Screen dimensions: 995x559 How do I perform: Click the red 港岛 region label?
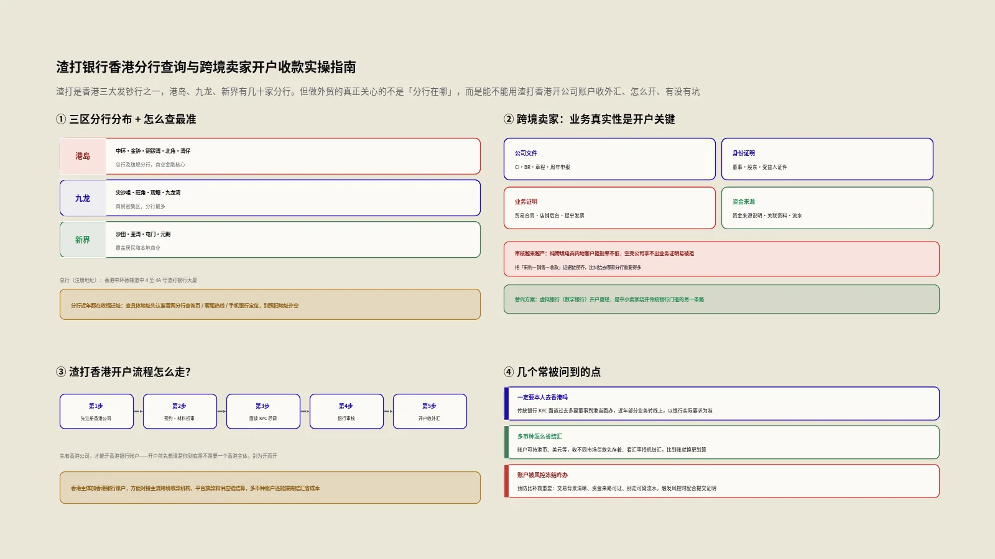[x=83, y=156]
